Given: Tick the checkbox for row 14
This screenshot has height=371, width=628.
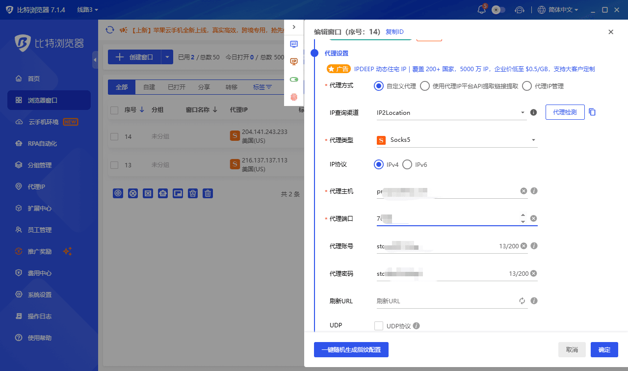Looking at the screenshot, I should [114, 136].
